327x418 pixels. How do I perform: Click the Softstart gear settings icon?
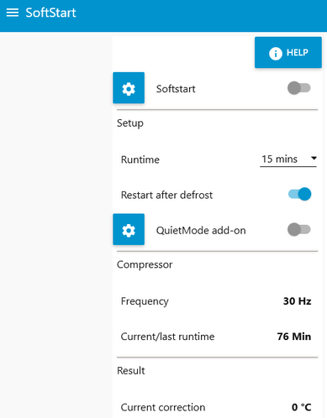tap(129, 88)
